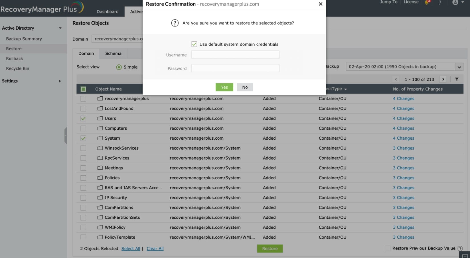This screenshot has height=258, width=470.
Task: Check the recoverymanagerplus row checkbox
Action: pos(83,99)
